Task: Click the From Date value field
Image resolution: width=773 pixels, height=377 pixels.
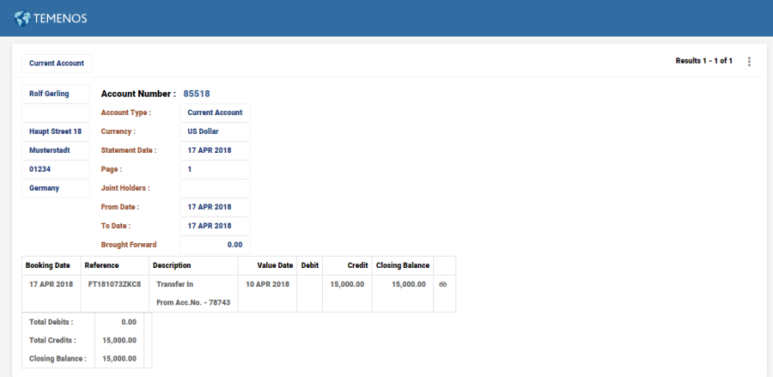Action: tap(214, 207)
